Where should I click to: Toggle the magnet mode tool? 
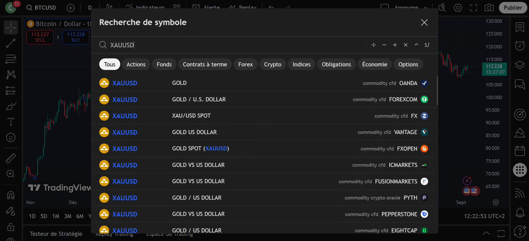point(11,195)
